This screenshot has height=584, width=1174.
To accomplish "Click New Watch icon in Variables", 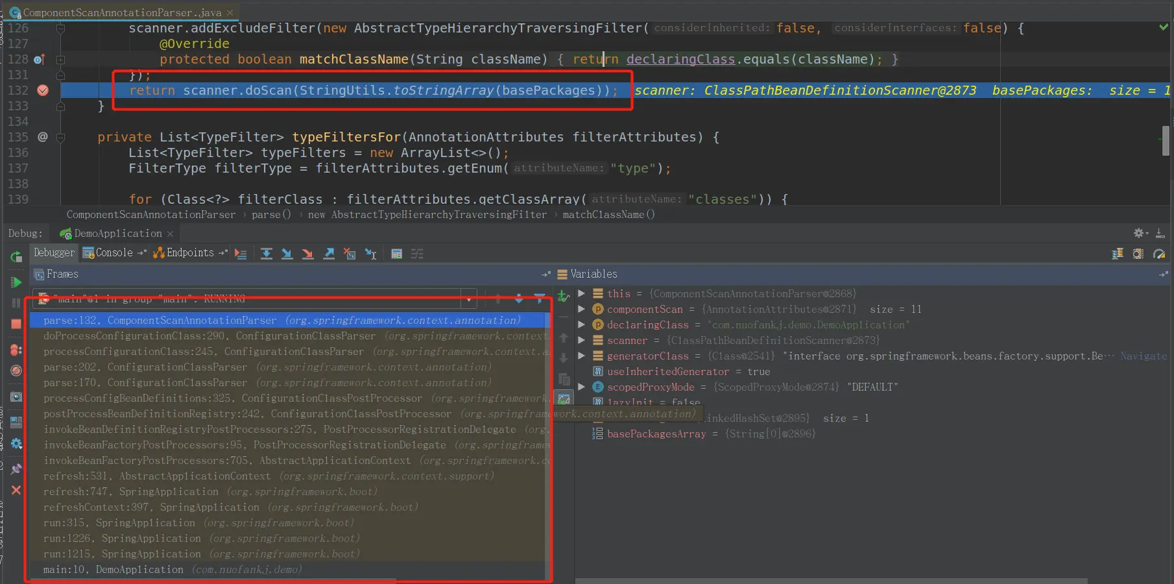I will tap(564, 297).
